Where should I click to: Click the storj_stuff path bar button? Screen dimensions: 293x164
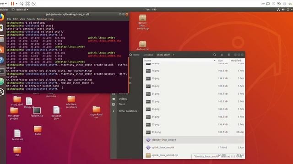coord(163,55)
